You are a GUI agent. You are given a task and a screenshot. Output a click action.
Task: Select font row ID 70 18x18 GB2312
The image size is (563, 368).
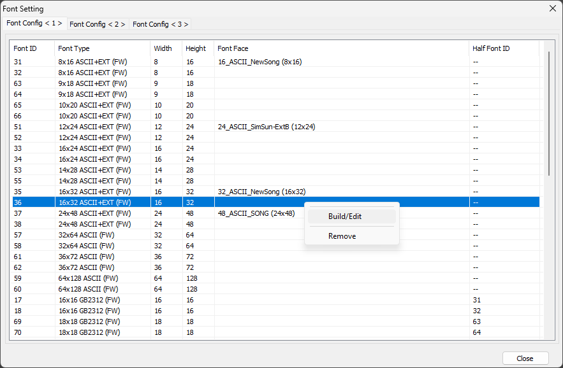89,332
